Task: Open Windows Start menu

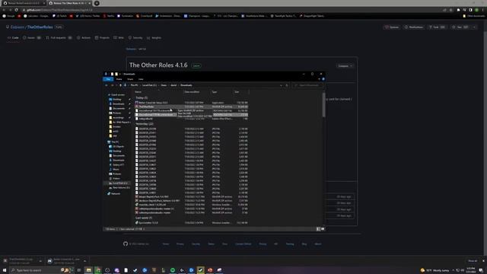Action: coord(5,270)
